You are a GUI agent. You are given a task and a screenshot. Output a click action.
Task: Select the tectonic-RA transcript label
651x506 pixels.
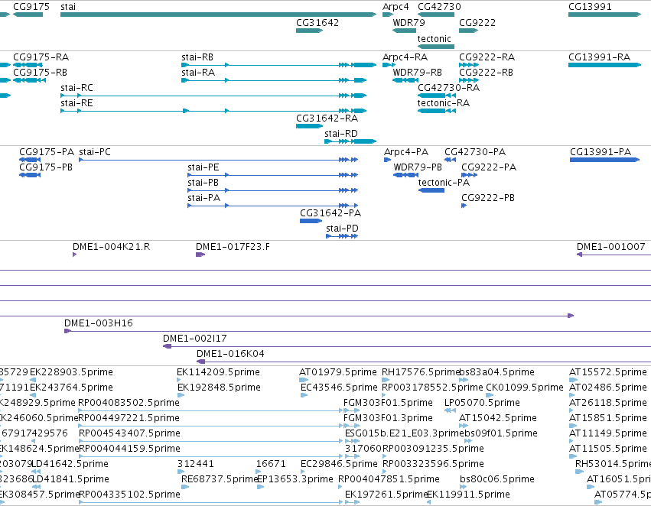[x=444, y=103]
